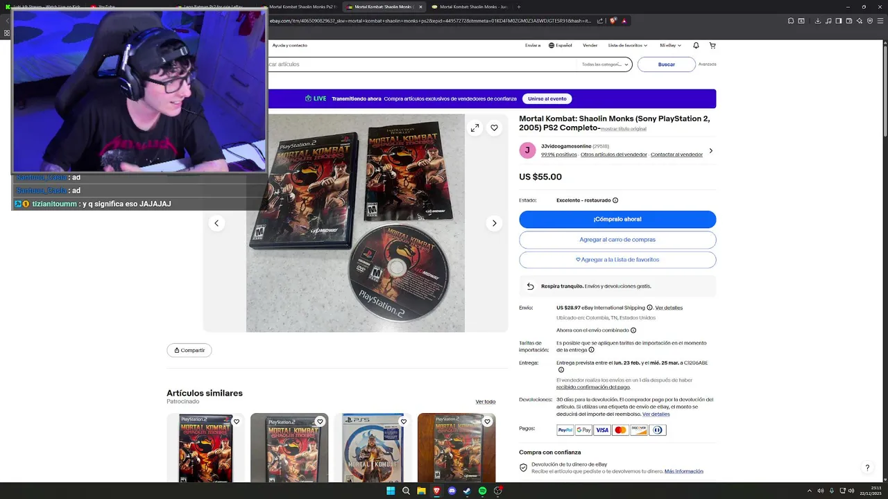Click Unirse al evento button
The image size is (888, 499).
(547, 98)
